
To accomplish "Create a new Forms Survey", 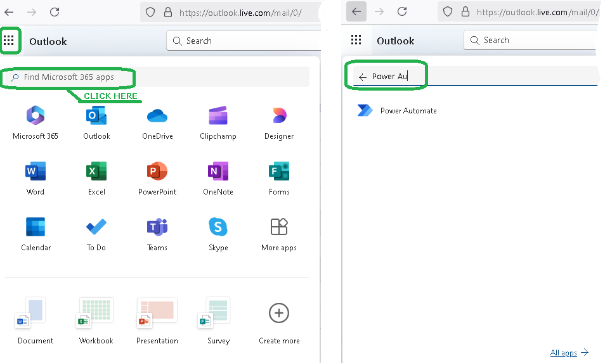I will point(218,321).
